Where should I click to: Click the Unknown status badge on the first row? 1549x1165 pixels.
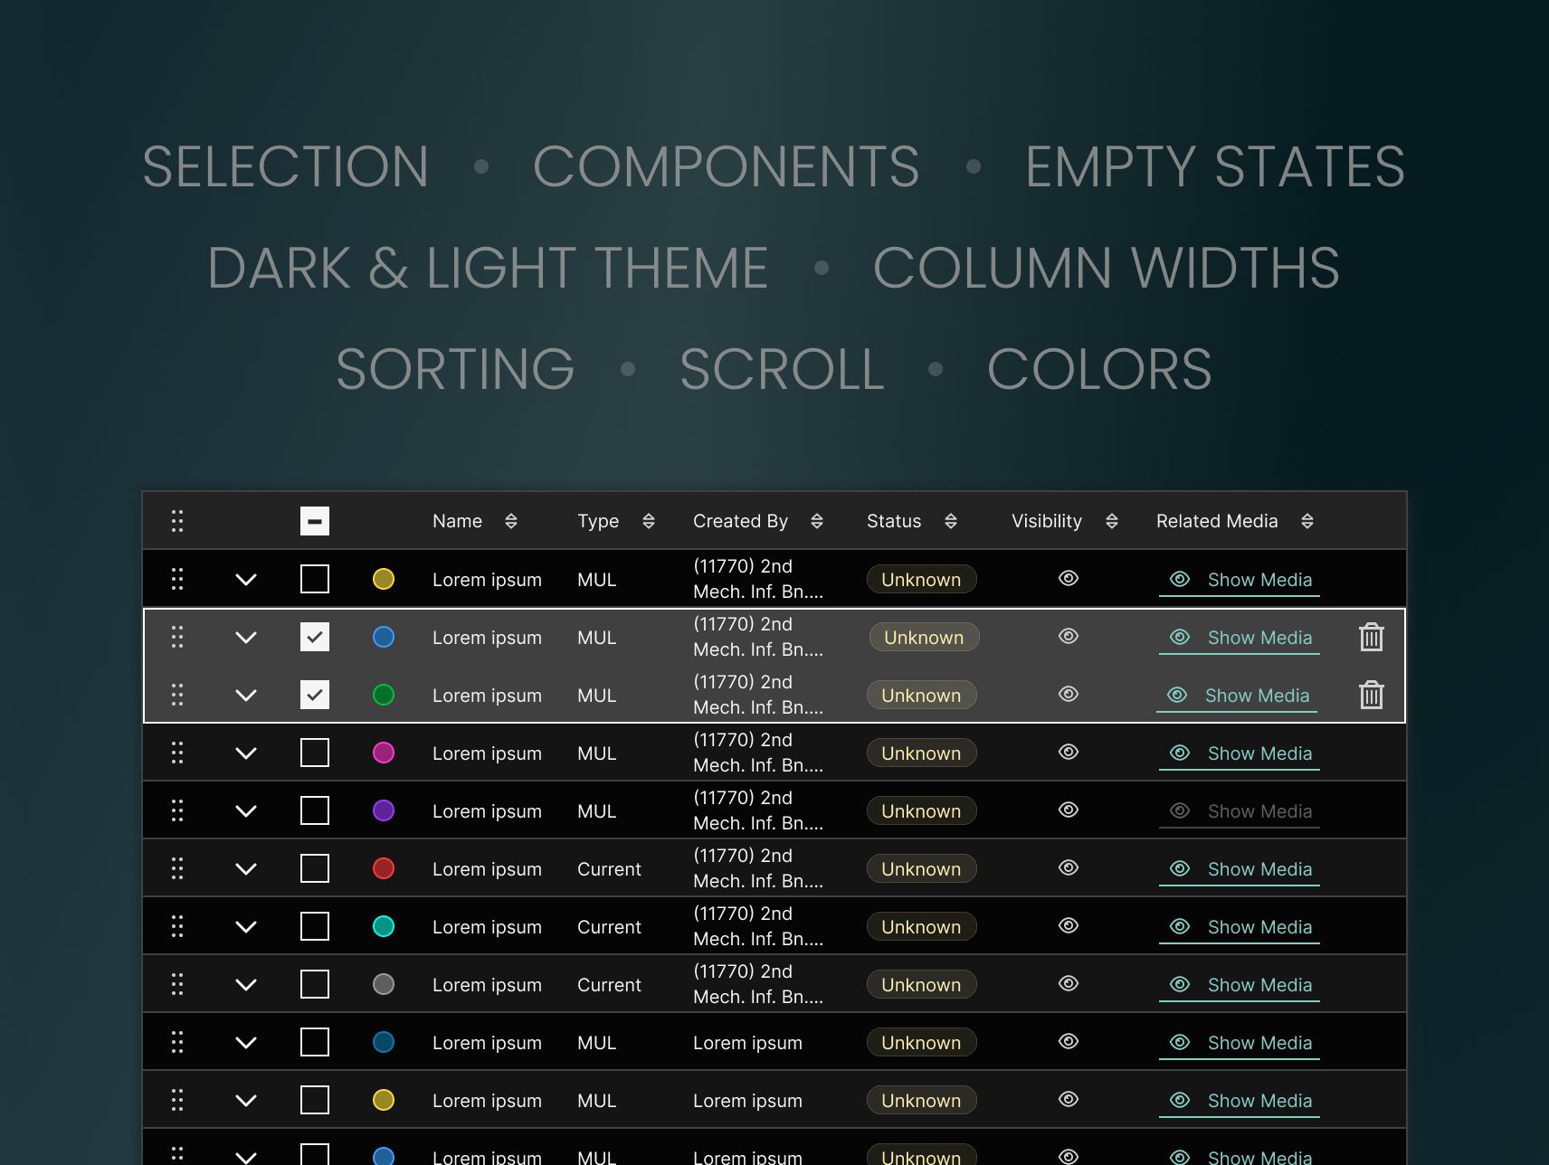pyautogui.click(x=921, y=579)
